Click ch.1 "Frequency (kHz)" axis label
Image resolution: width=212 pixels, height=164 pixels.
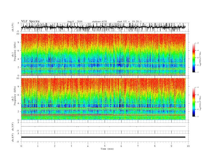click(15, 51)
